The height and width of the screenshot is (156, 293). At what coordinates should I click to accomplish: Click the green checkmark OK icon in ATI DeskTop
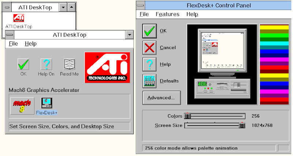23,64
